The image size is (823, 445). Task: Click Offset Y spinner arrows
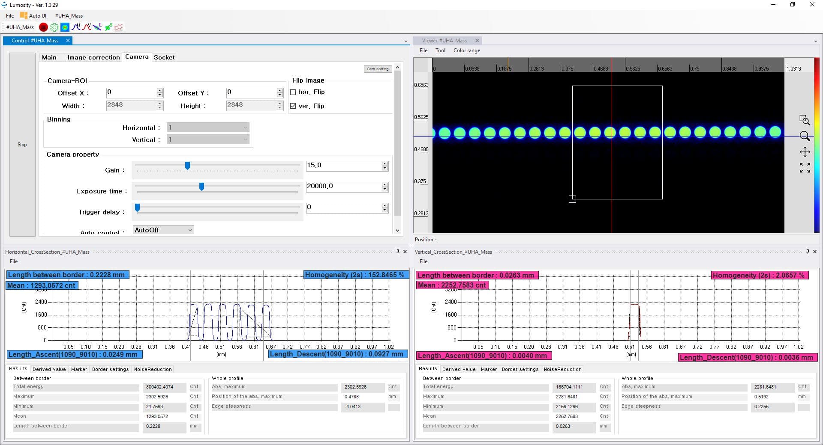(280, 92)
